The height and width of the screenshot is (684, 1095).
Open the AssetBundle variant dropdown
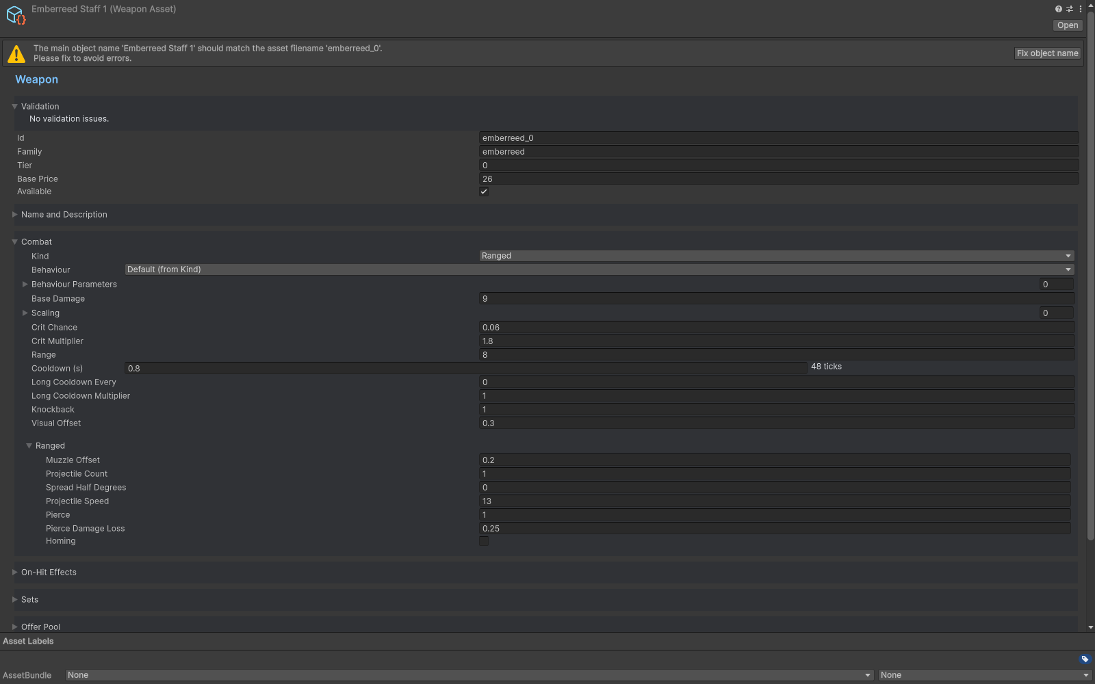click(985, 675)
